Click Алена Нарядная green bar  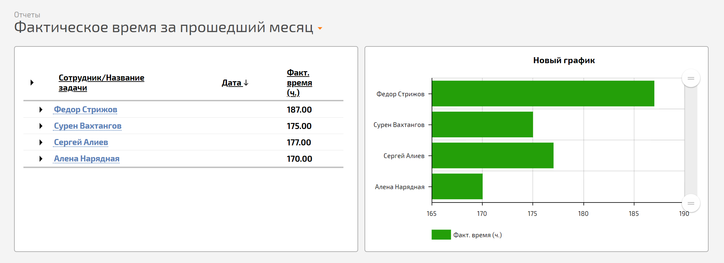pyautogui.click(x=457, y=186)
